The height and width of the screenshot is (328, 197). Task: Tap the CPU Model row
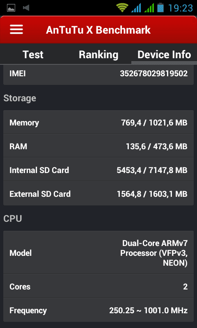point(98,253)
